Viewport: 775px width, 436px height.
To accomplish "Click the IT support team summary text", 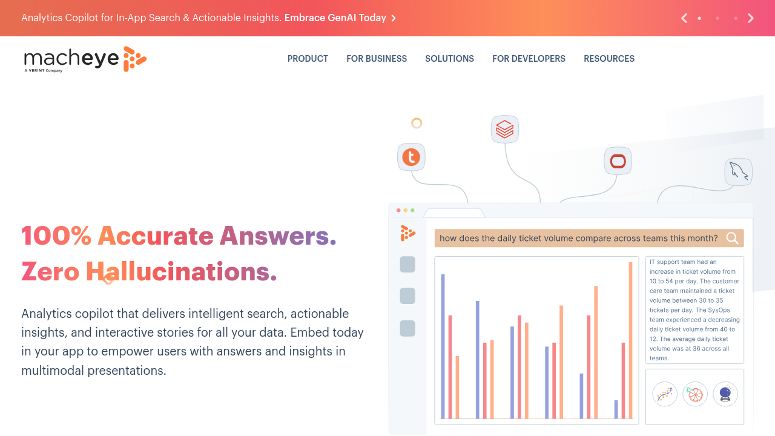I will click(694, 310).
